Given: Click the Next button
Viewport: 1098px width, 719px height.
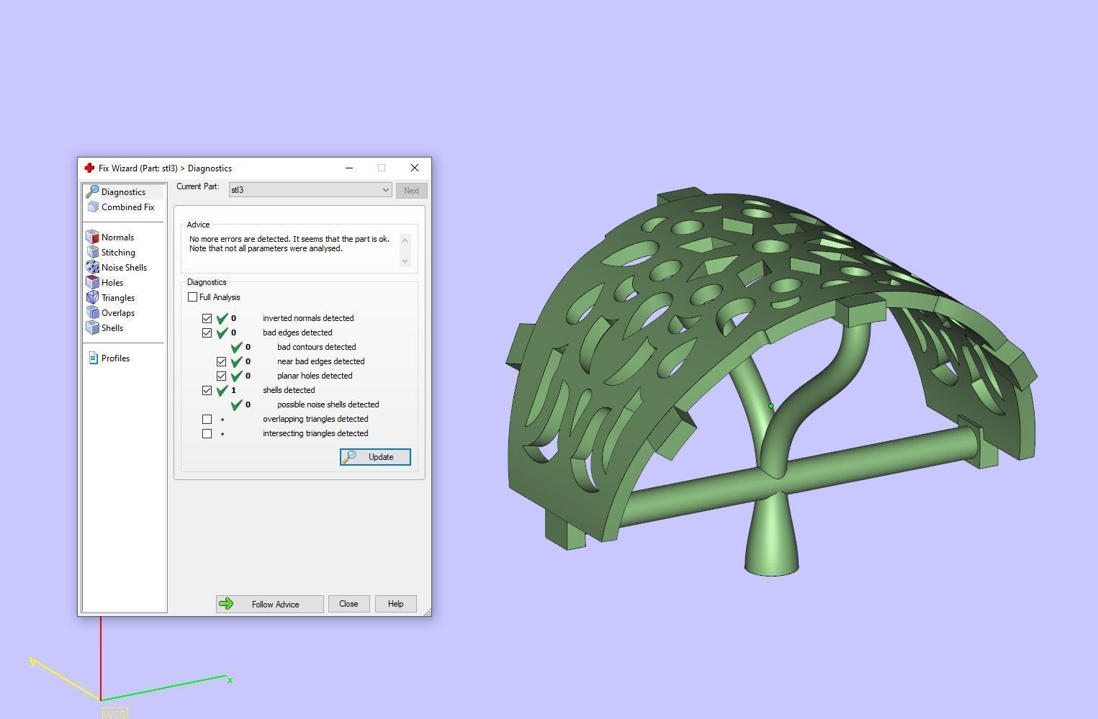Looking at the screenshot, I should pyautogui.click(x=411, y=191).
